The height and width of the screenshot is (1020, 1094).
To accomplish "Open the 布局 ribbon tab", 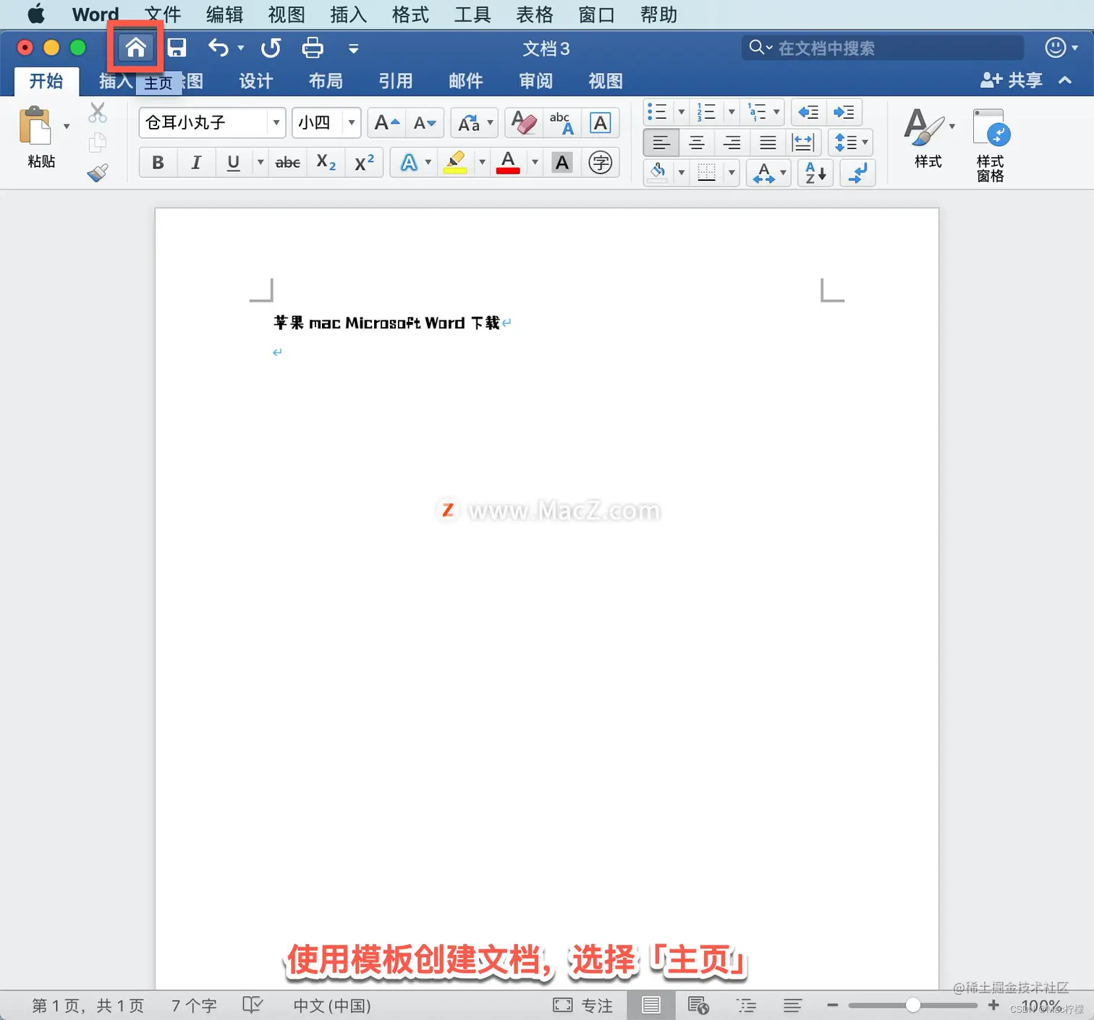I will point(326,81).
